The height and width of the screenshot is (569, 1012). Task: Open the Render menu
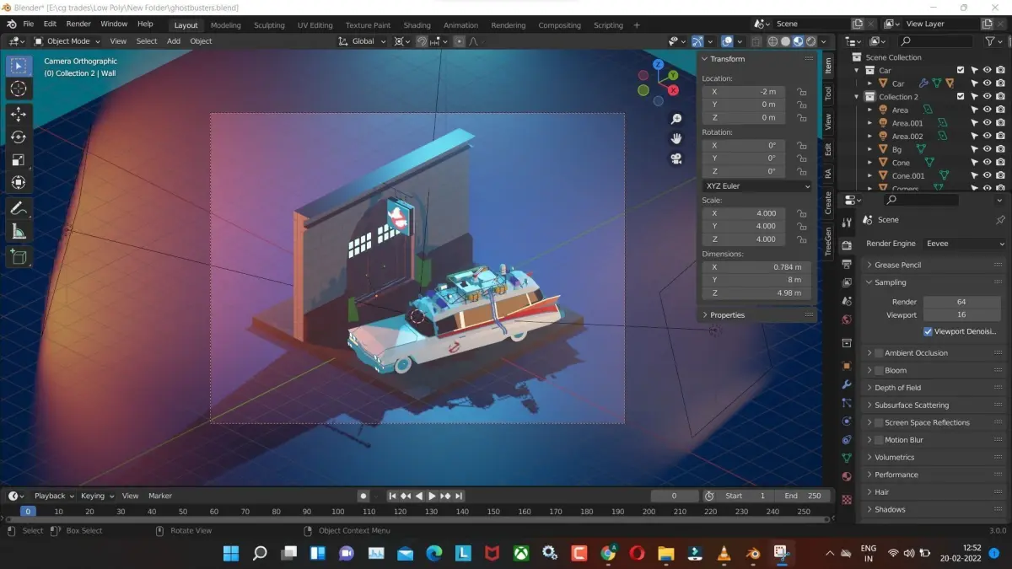click(x=78, y=24)
